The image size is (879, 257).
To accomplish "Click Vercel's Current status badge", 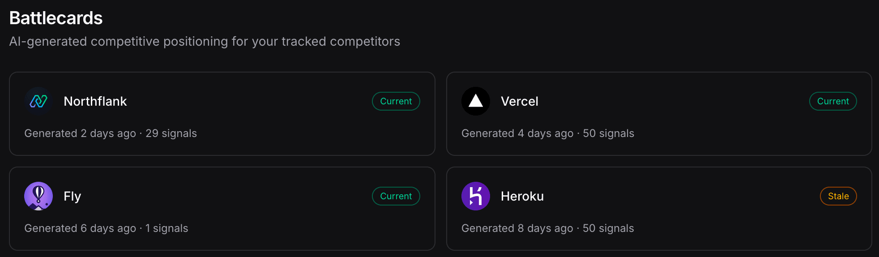I will click(x=833, y=101).
